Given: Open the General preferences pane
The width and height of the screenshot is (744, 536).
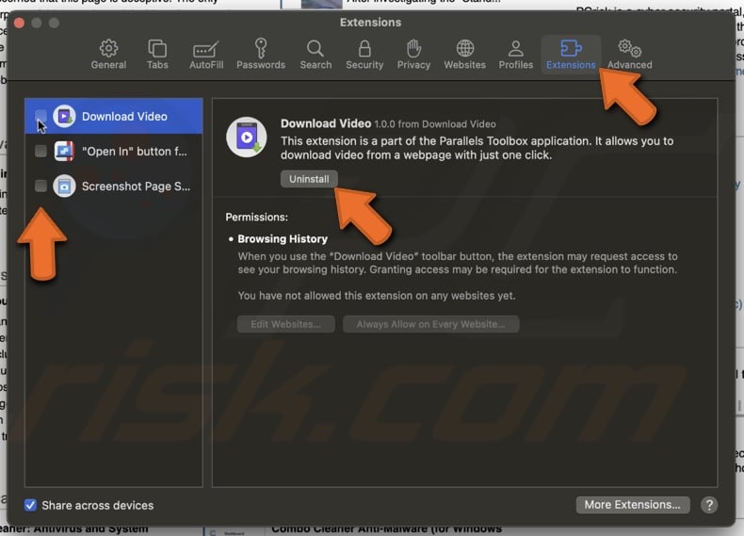Looking at the screenshot, I should 108,55.
